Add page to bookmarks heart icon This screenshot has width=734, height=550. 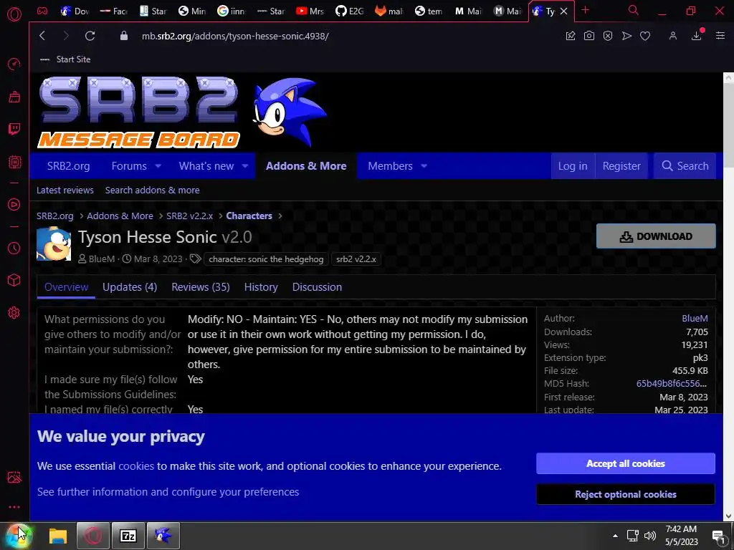pos(645,36)
